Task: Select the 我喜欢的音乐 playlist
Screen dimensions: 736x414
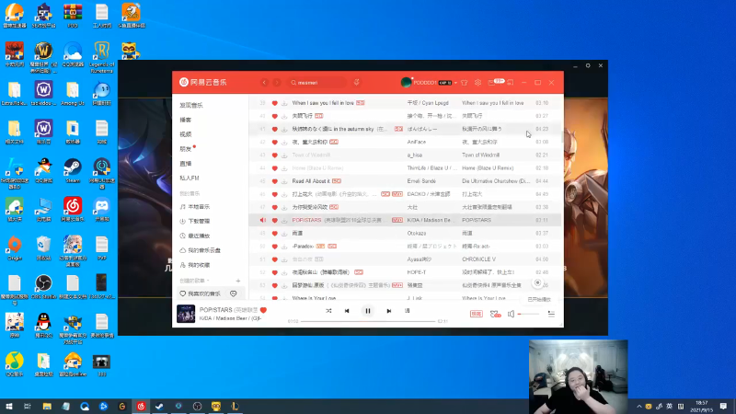Action: coord(204,293)
